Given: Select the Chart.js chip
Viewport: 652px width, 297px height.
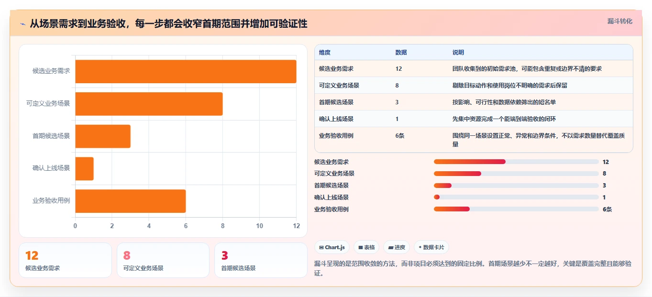Looking at the screenshot, I should (332, 247).
